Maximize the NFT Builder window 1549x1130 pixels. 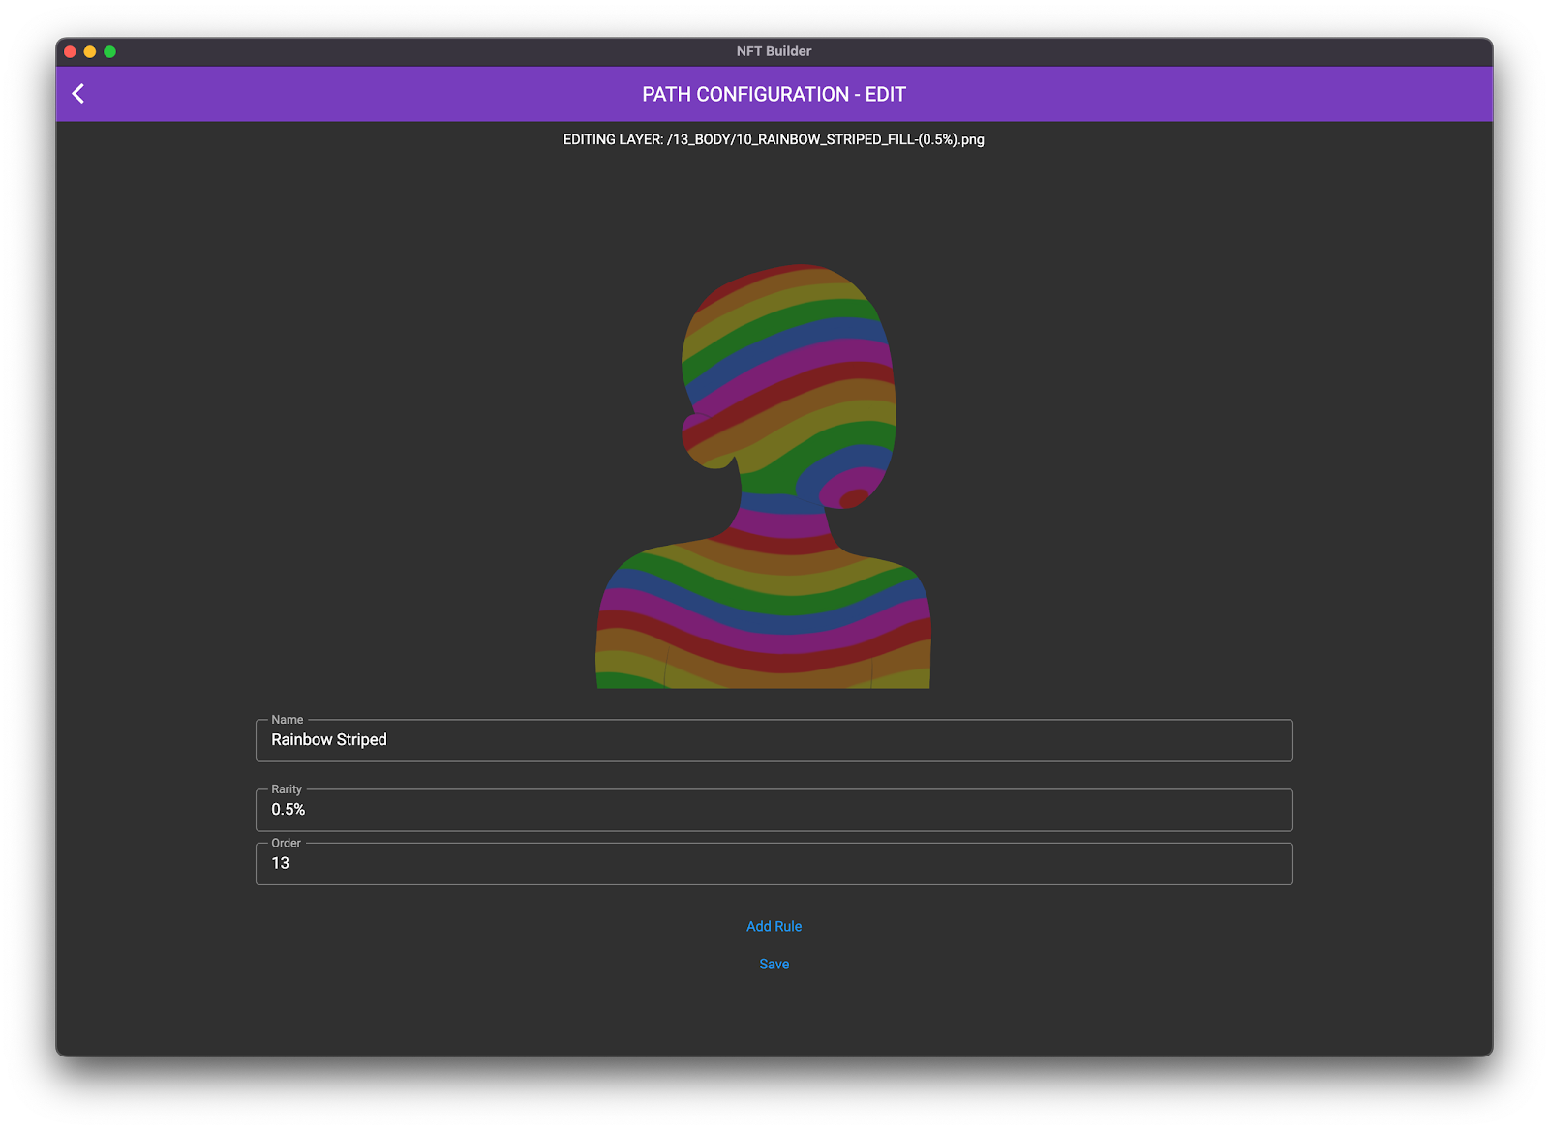pyautogui.click(x=110, y=51)
